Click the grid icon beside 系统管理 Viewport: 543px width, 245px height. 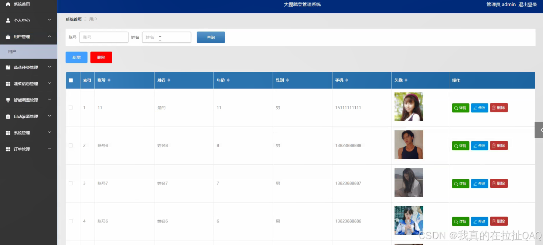pos(8,133)
